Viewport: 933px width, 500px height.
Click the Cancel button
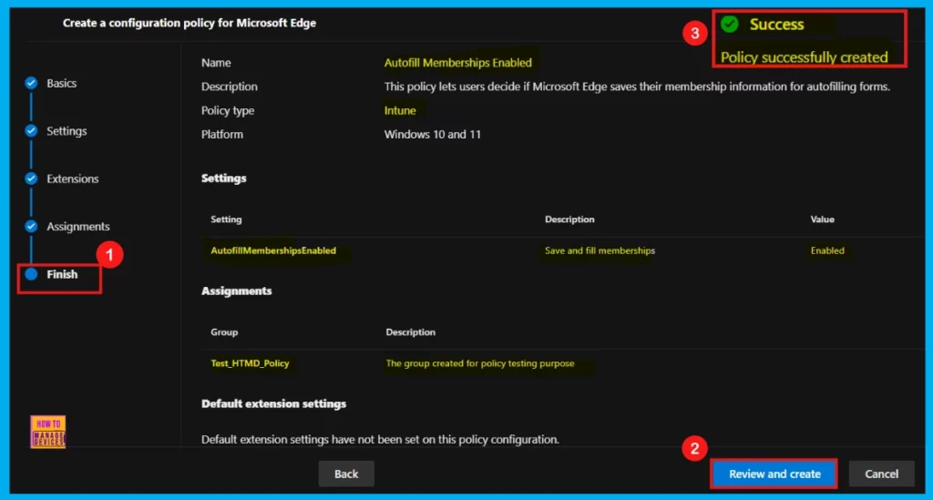coord(881,474)
